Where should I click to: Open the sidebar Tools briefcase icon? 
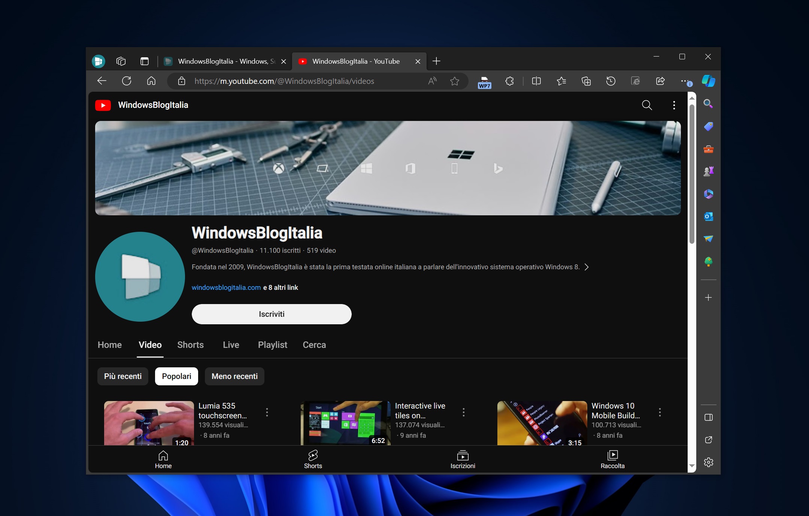(x=708, y=149)
